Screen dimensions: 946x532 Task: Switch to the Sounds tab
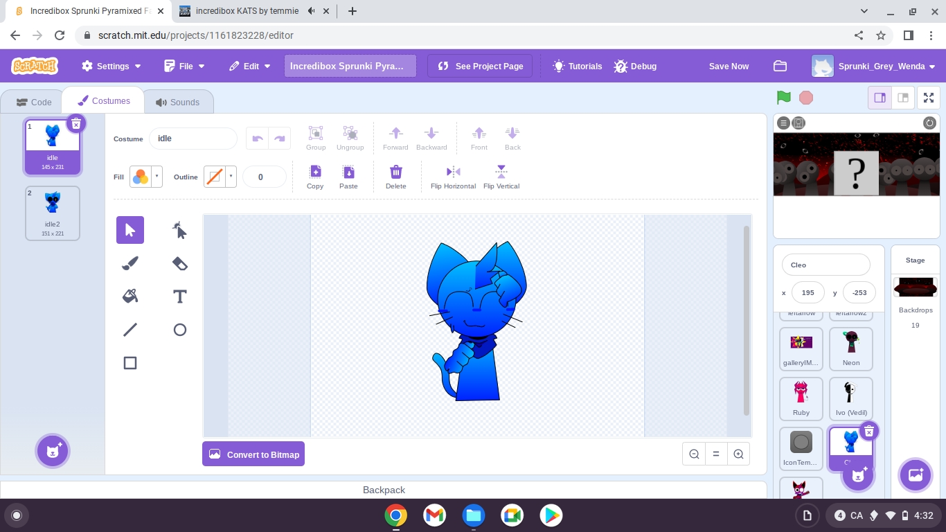coord(179,101)
